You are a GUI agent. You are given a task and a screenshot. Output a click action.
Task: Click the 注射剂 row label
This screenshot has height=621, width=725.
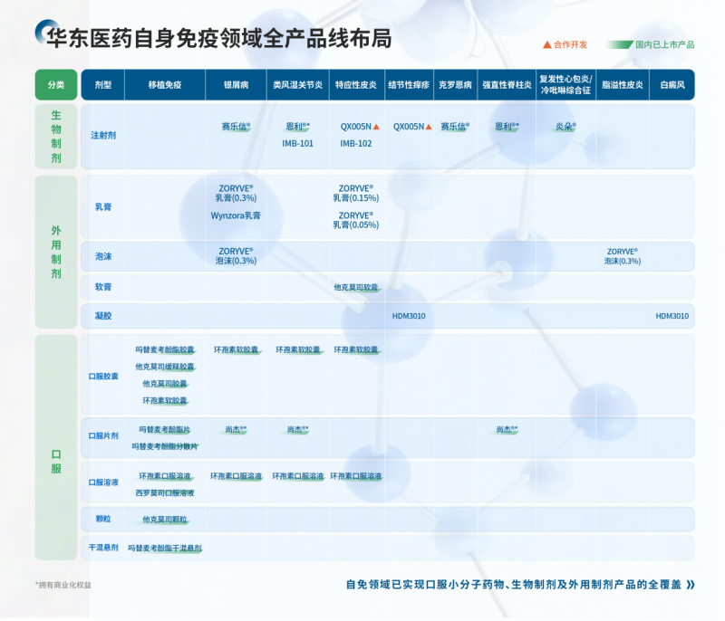coord(103,135)
